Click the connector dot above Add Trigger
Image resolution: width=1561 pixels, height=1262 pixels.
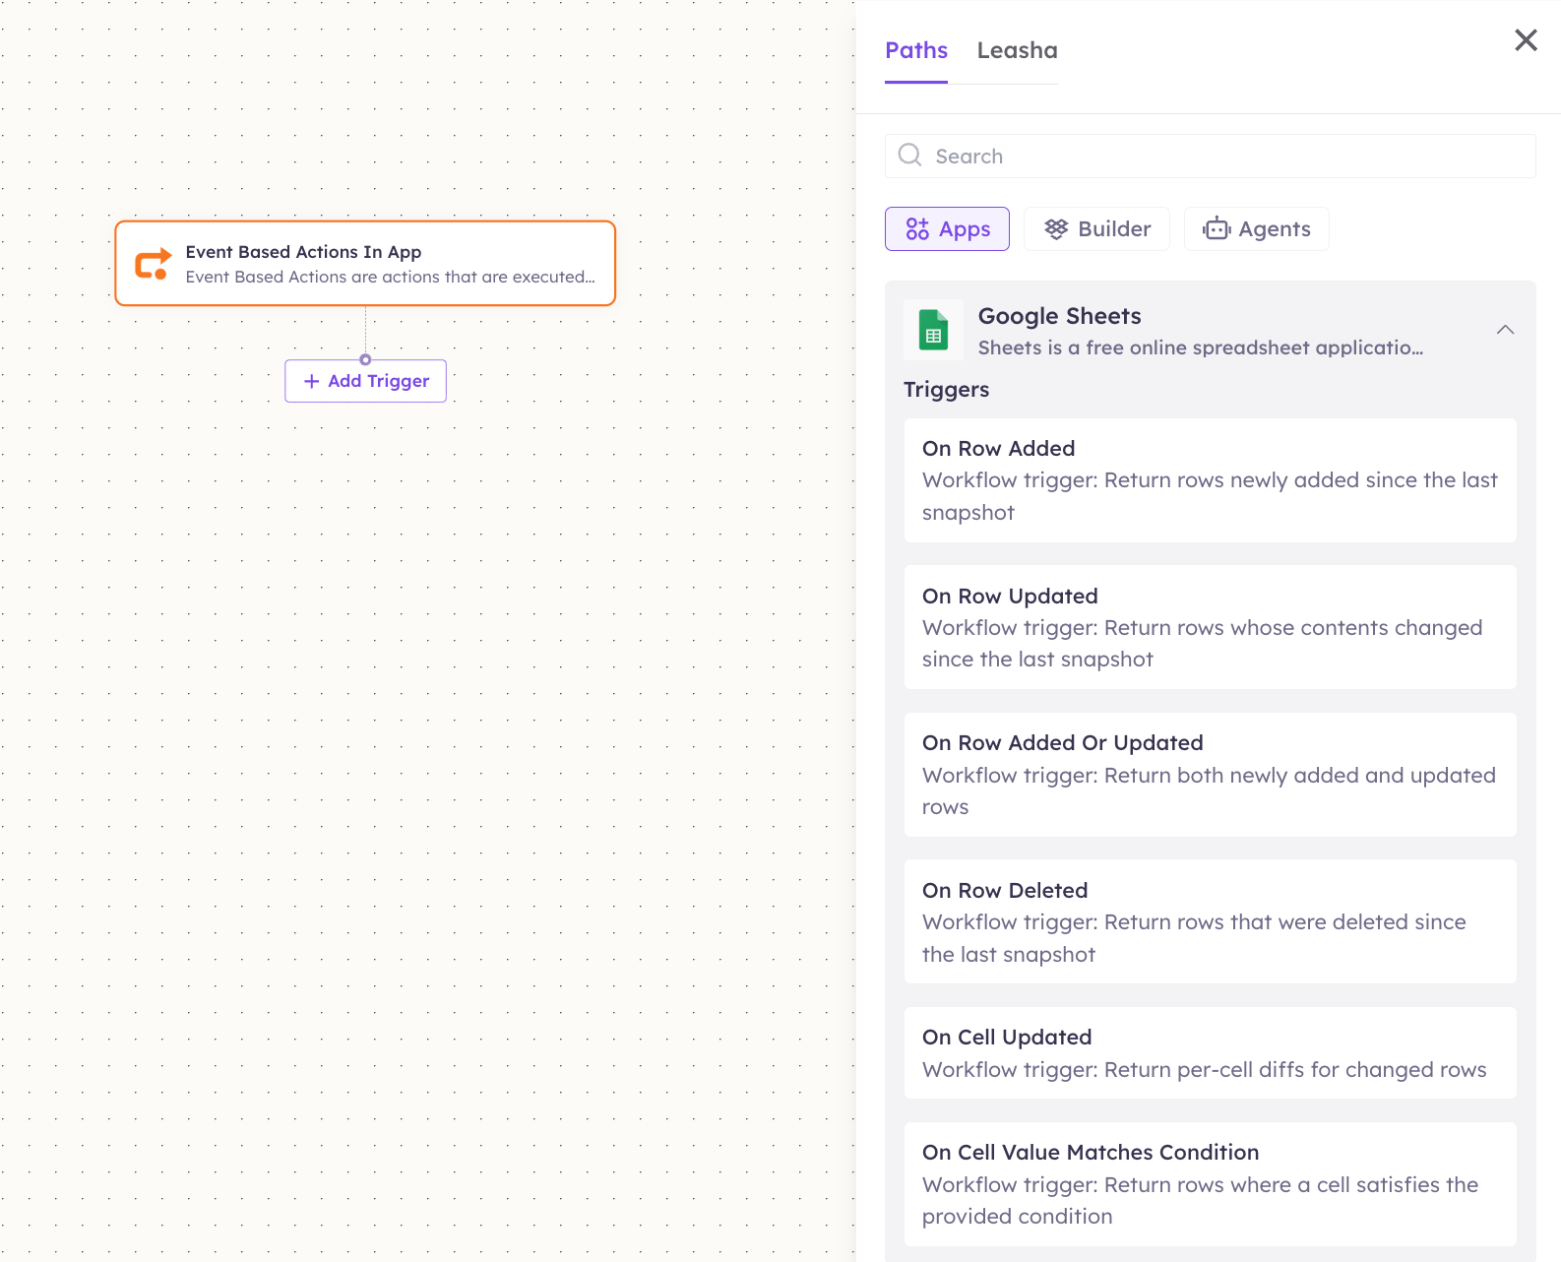point(365,359)
